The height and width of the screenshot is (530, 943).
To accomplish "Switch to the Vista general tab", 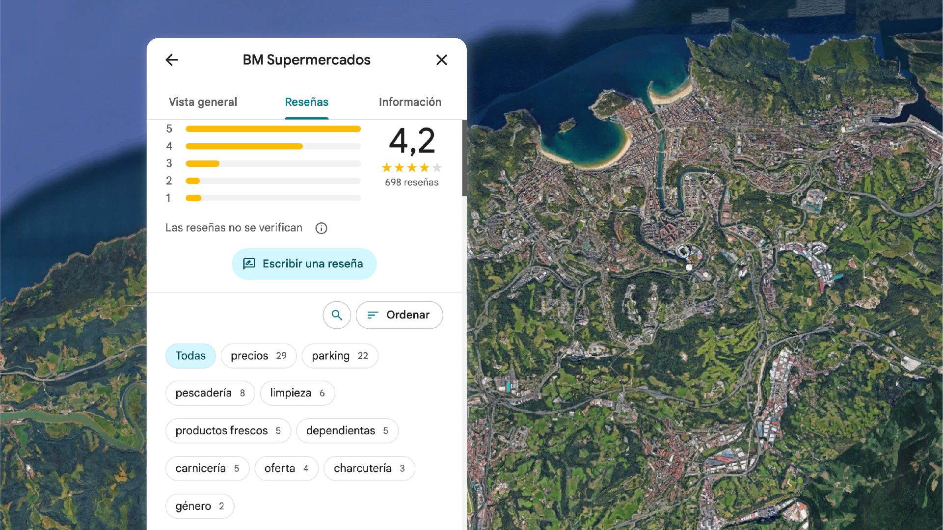I will [x=203, y=102].
